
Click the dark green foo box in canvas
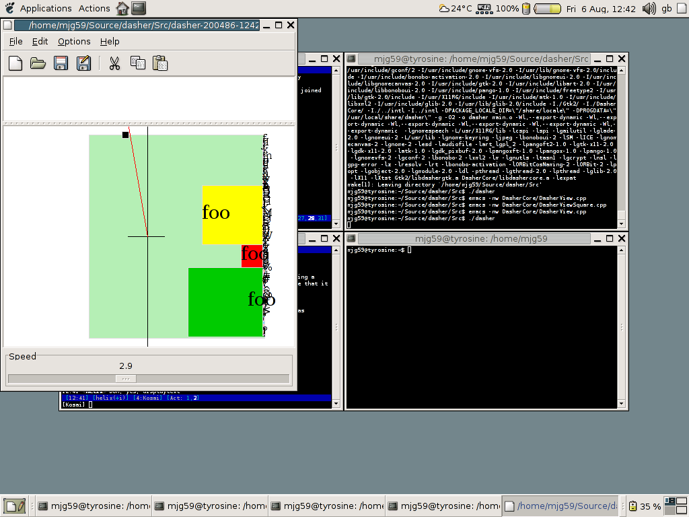225,302
